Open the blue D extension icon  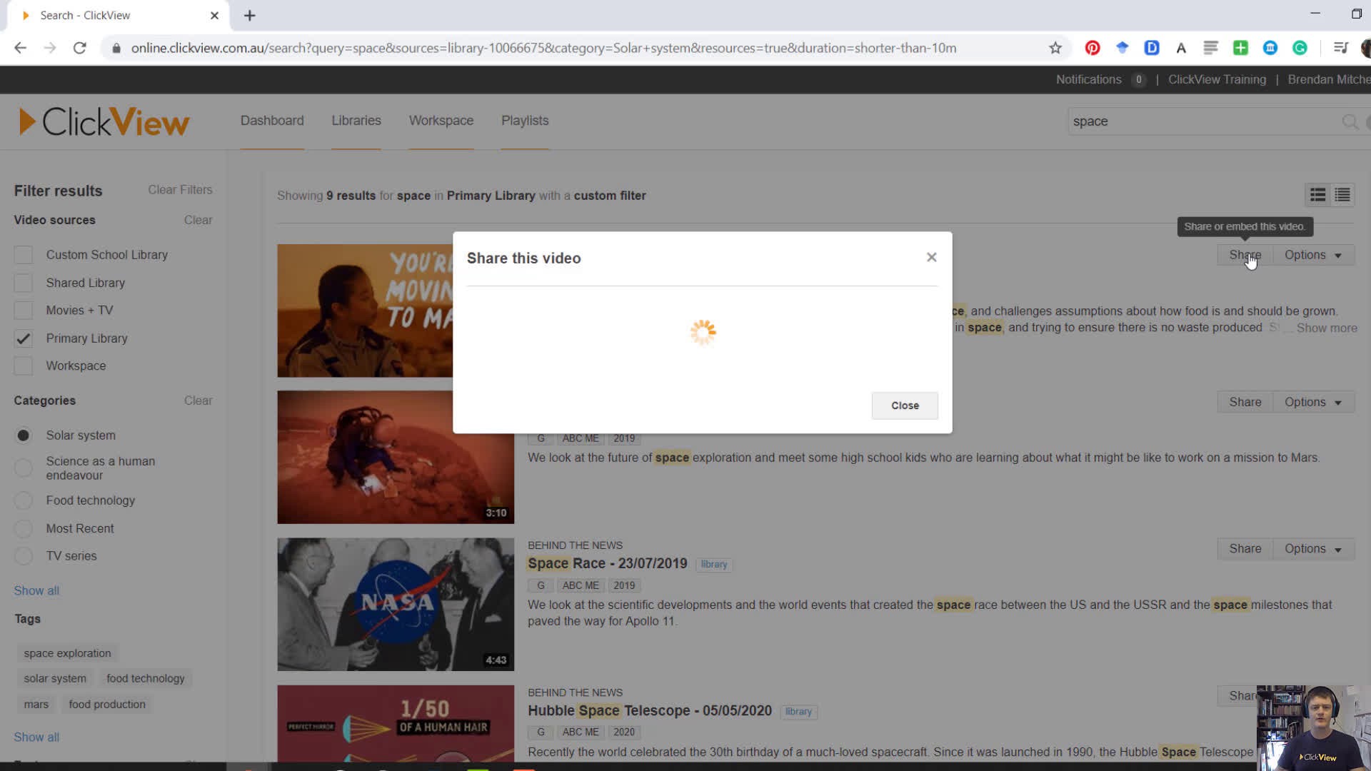click(1152, 48)
